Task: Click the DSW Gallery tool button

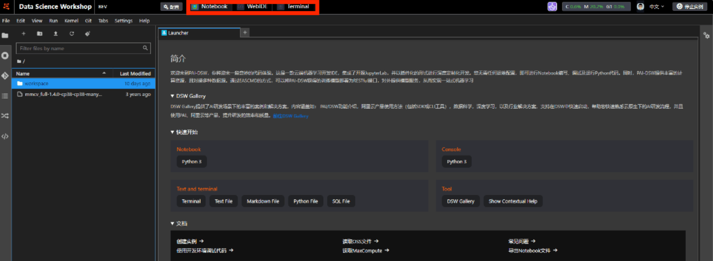Action: tap(461, 201)
